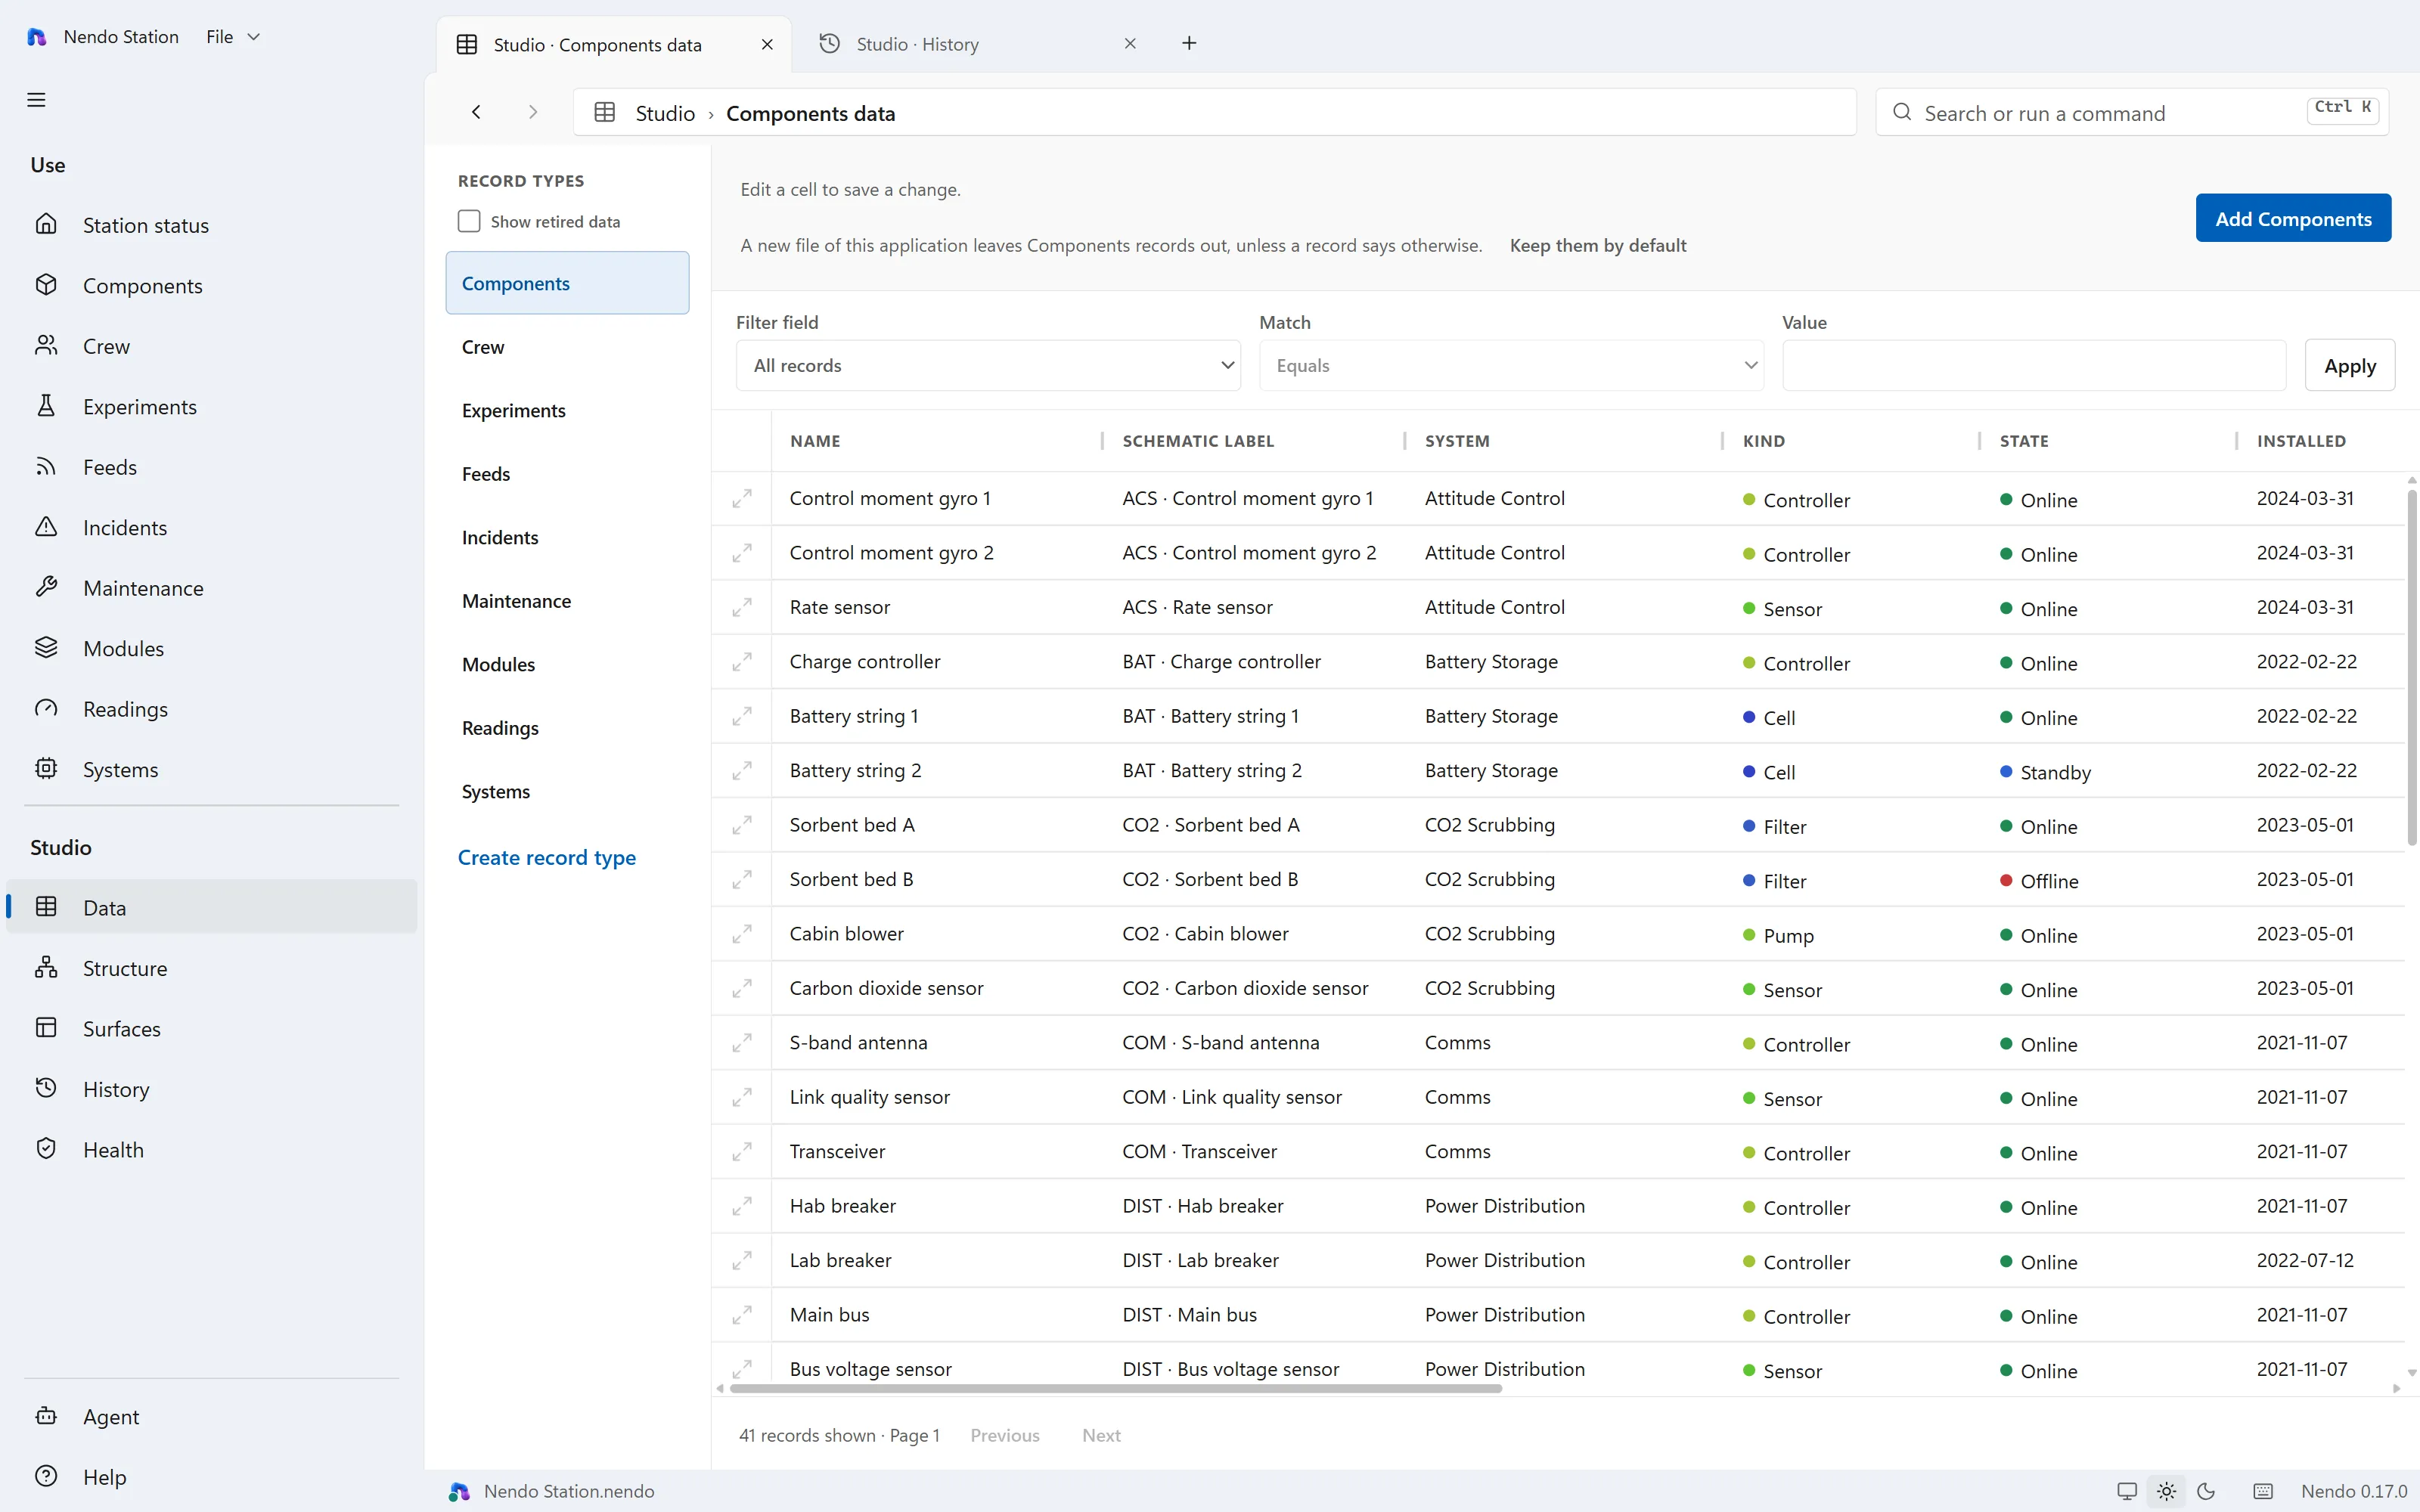Open Experiments in the Use sidebar
Screen dimensions: 2420x1512
point(212,407)
